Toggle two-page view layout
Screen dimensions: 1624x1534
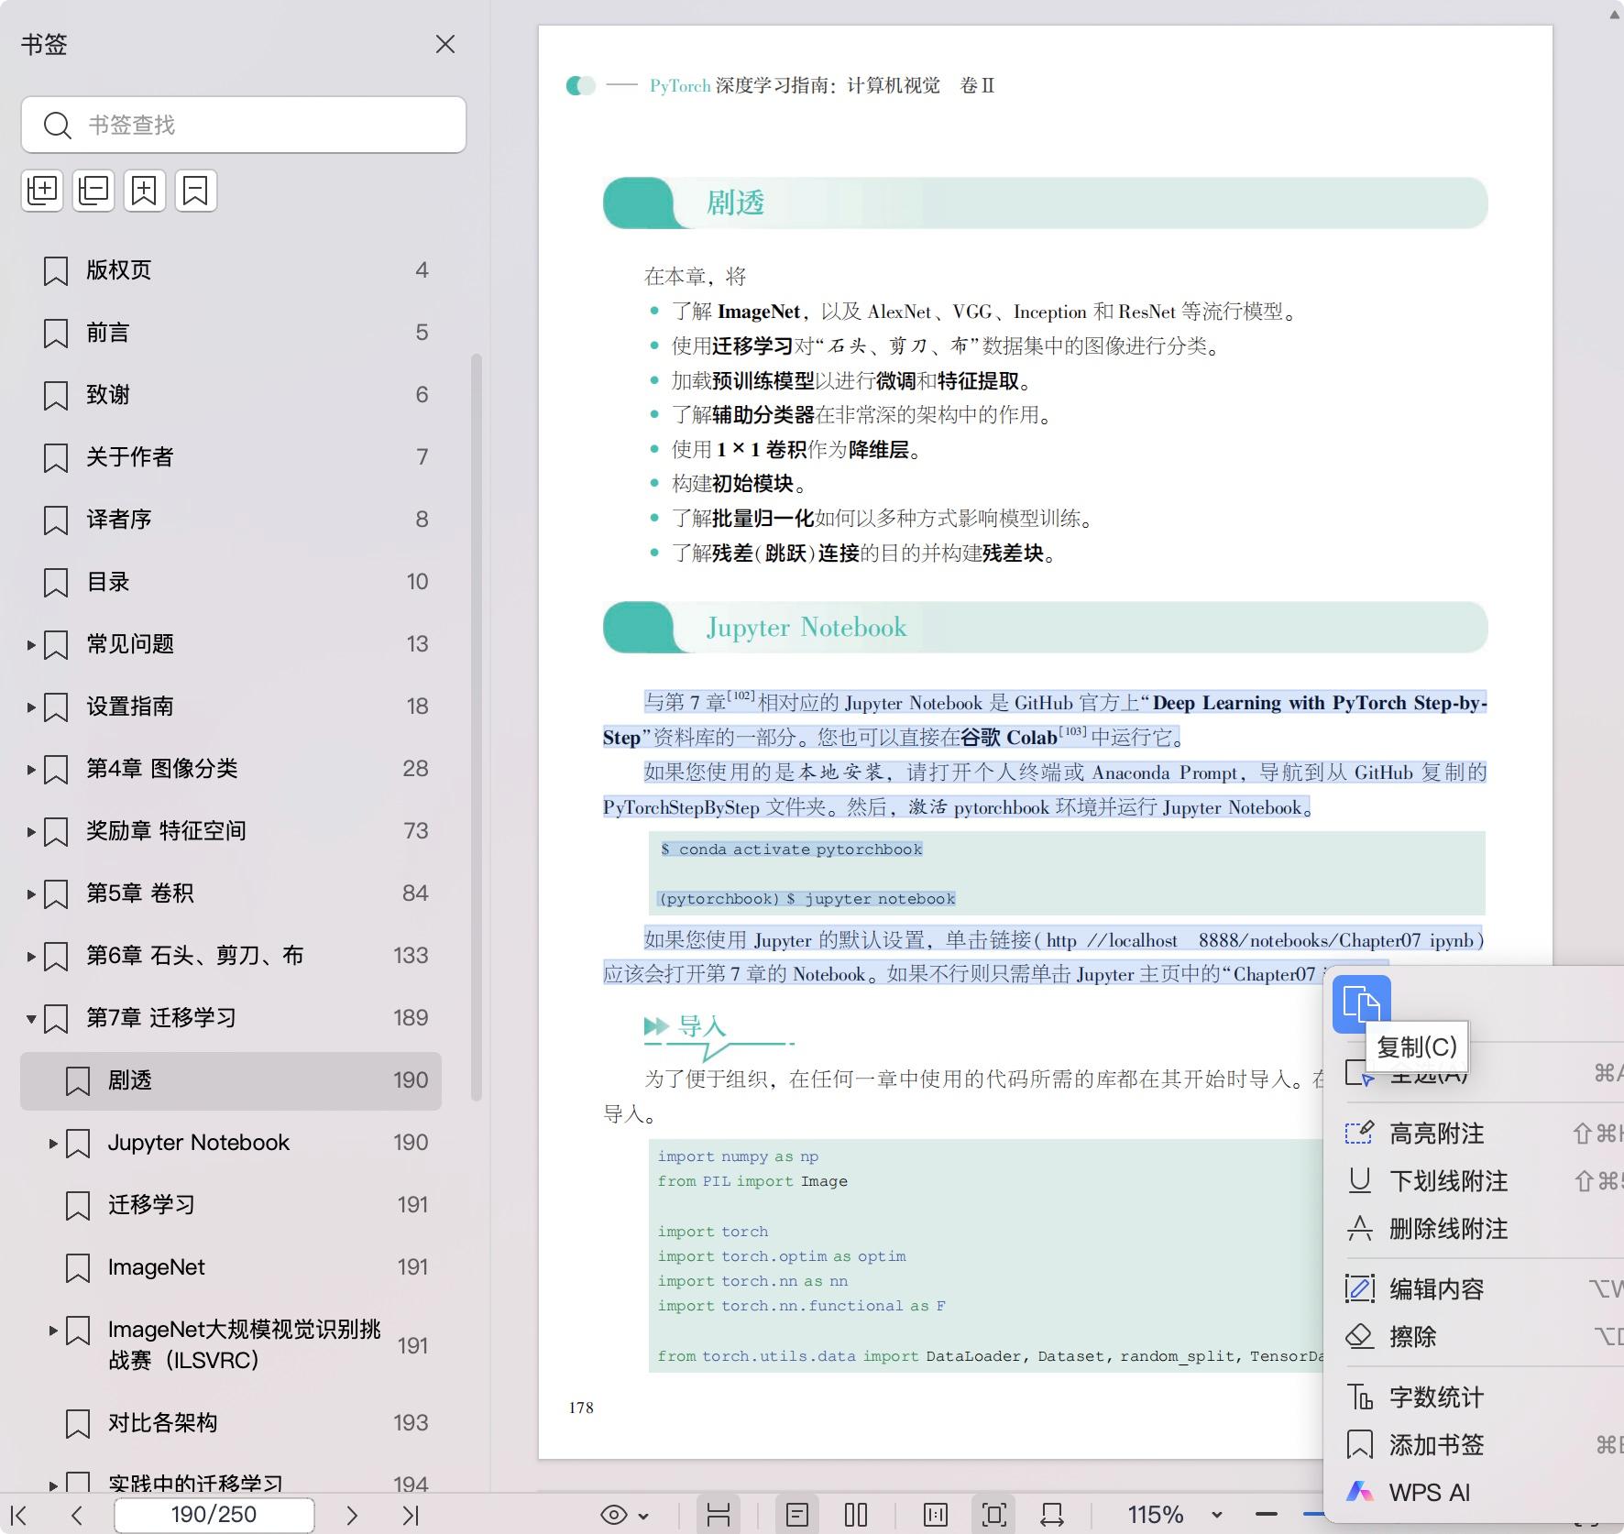(x=856, y=1515)
